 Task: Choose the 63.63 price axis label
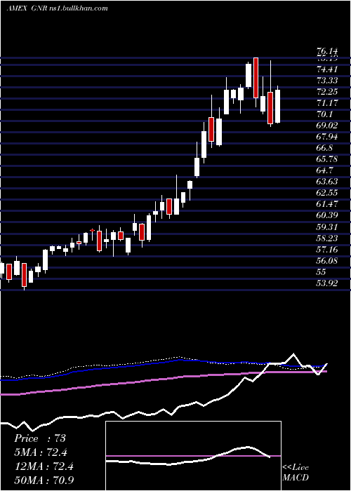coord(327,182)
